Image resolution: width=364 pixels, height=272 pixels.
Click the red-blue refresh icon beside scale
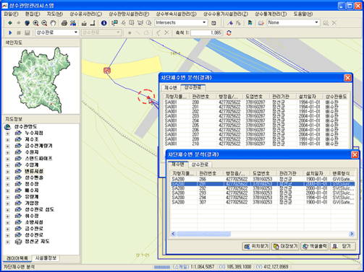pos(229,32)
